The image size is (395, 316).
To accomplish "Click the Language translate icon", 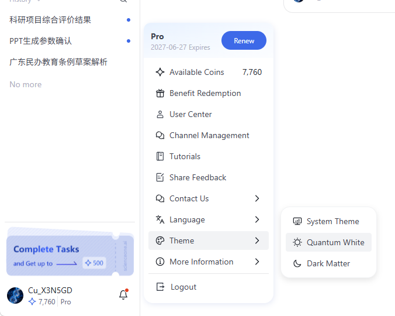I will [x=160, y=219].
